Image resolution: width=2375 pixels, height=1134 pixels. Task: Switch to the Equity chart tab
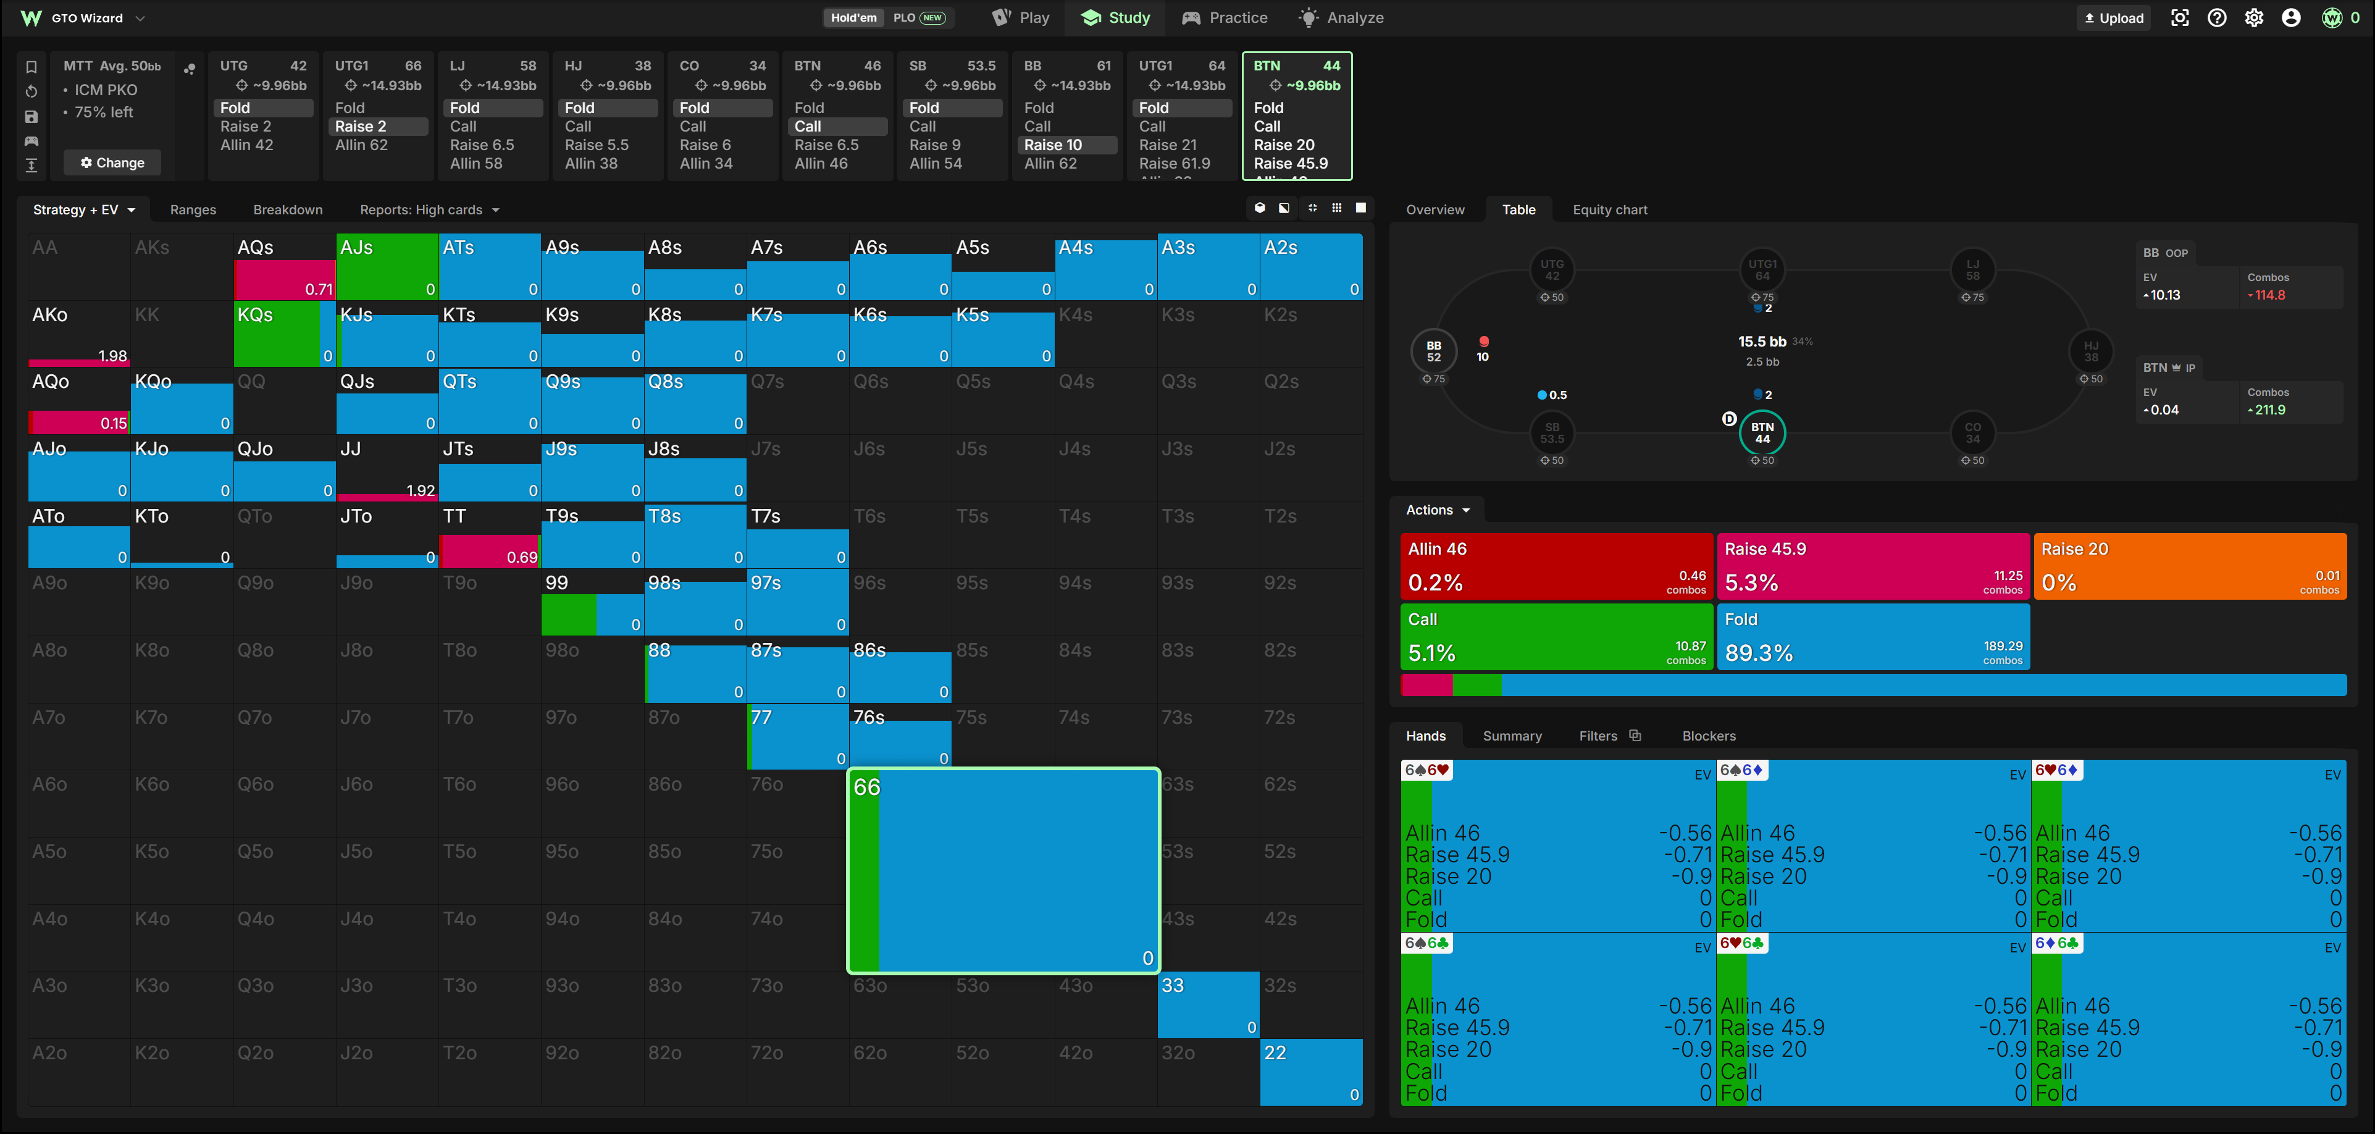point(1610,210)
